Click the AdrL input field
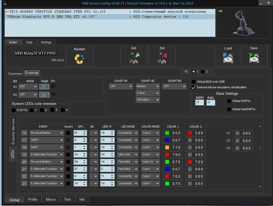This screenshot has width=273, height=206. click(211, 102)
